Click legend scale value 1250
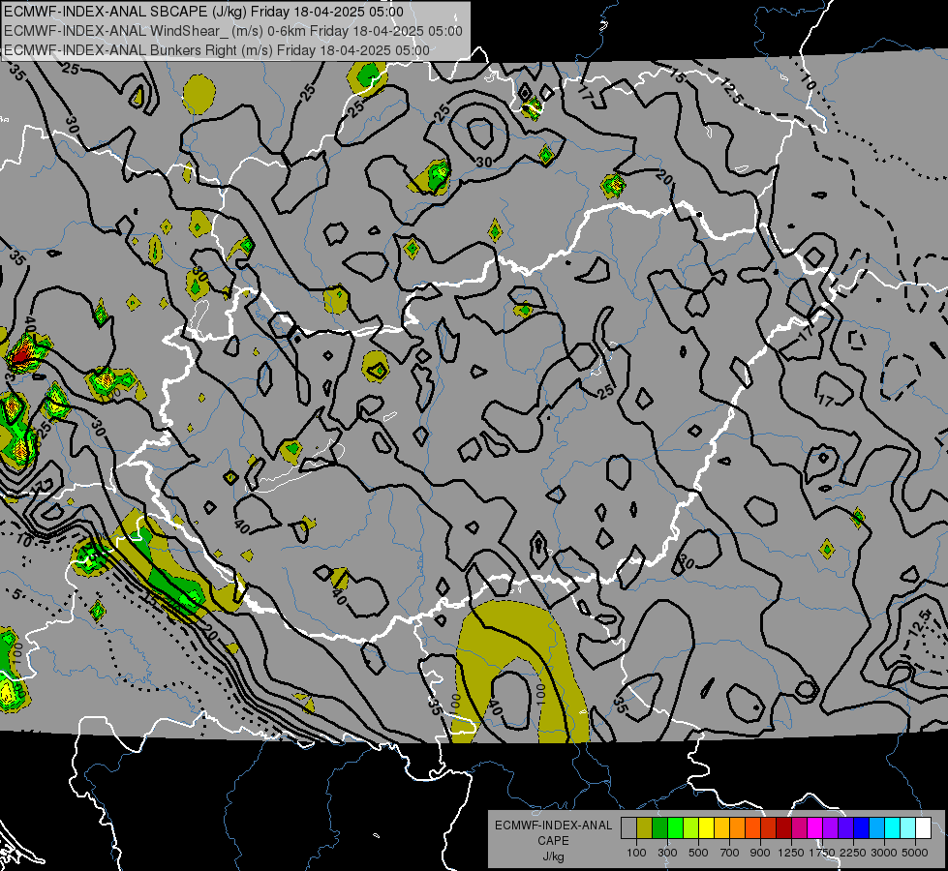The height and width of the screenshot is (871, 948). point(791,853)
